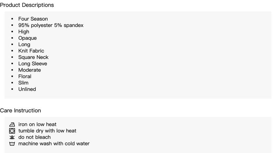Click the machine wash with cold water text

coord(54,143)
